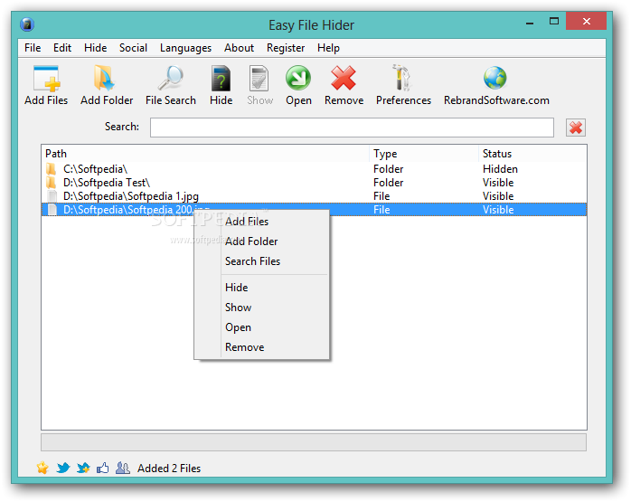
Task: Open the About menu
Action: tap(239, 48)
